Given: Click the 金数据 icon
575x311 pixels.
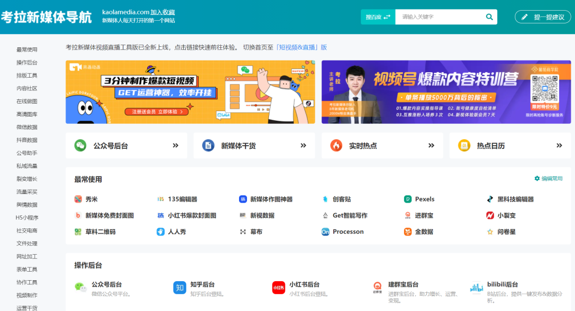Looking at the screenshot, I should coord(407,231).
